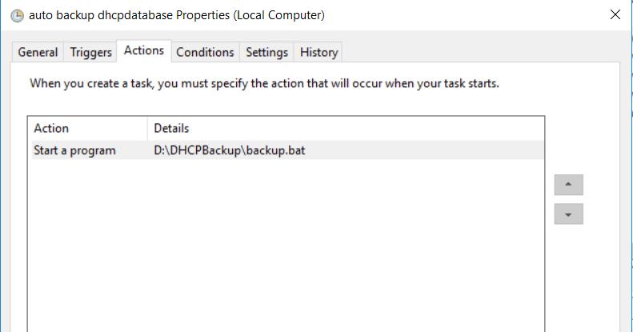Close the task Properties dialog with X
The width and height of the screenshot is (633, 332).
615,15
